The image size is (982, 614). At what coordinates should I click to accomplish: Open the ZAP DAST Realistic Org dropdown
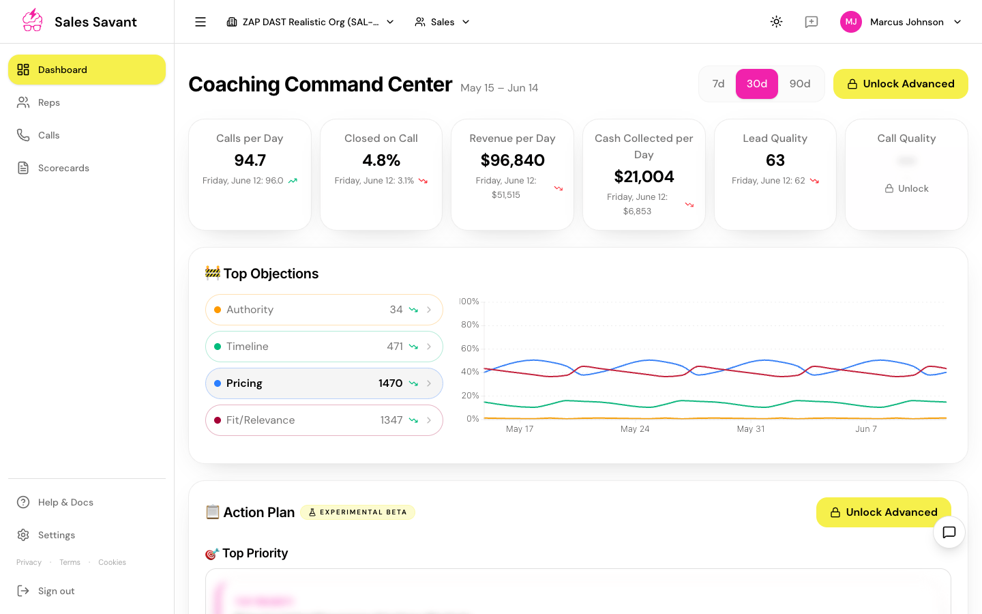click(311, 22)
